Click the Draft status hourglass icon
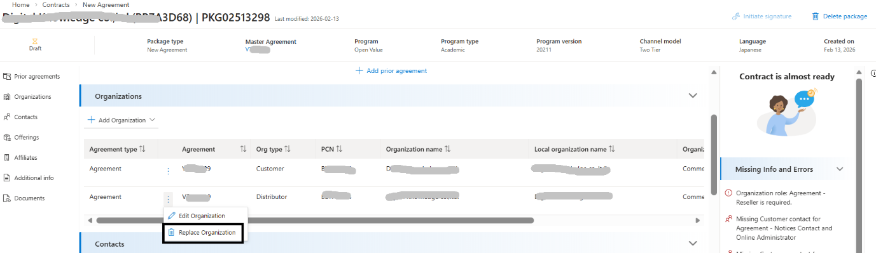The height and width of the screenshot is (253, 876). tap(36, 41)
